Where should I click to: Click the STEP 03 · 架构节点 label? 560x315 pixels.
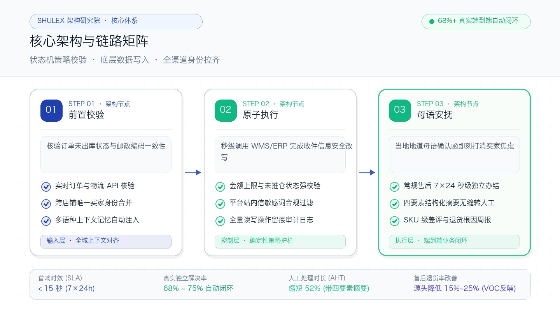pos(448,104)
